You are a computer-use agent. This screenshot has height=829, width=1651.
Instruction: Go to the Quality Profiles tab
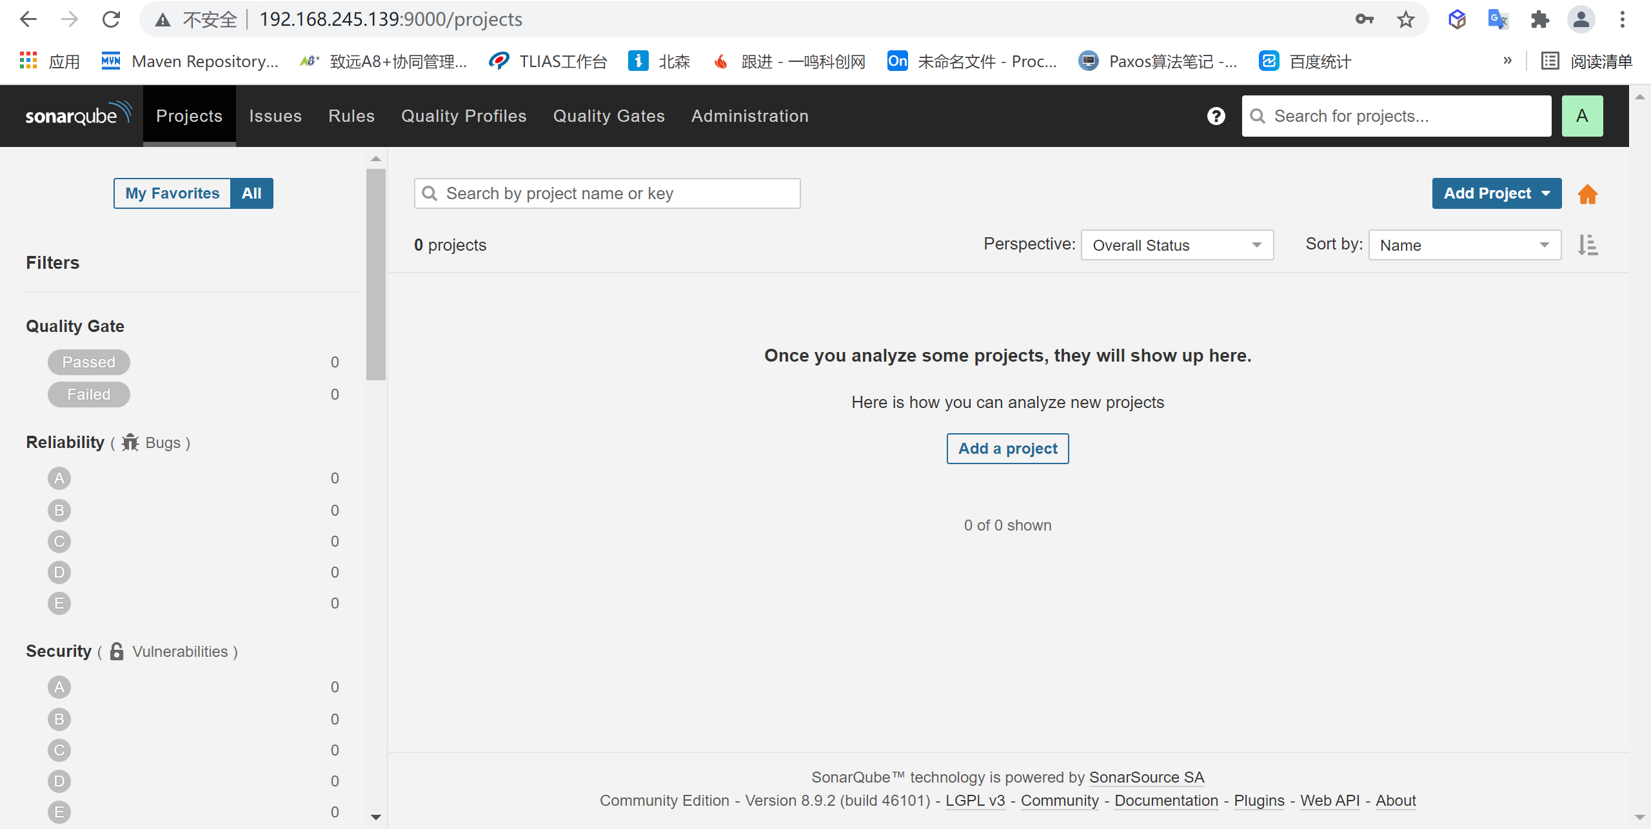[x=464, y=116]
